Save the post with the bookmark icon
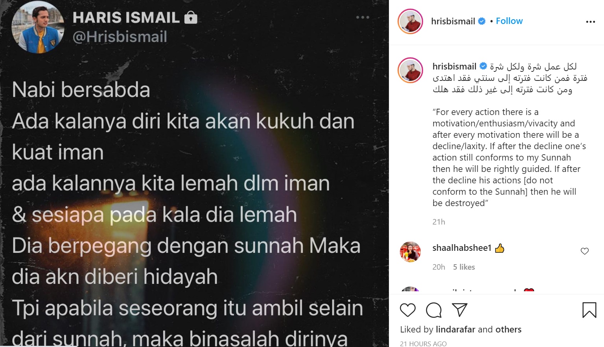Viewport: 604px width, 347px height. coord(589,310)
